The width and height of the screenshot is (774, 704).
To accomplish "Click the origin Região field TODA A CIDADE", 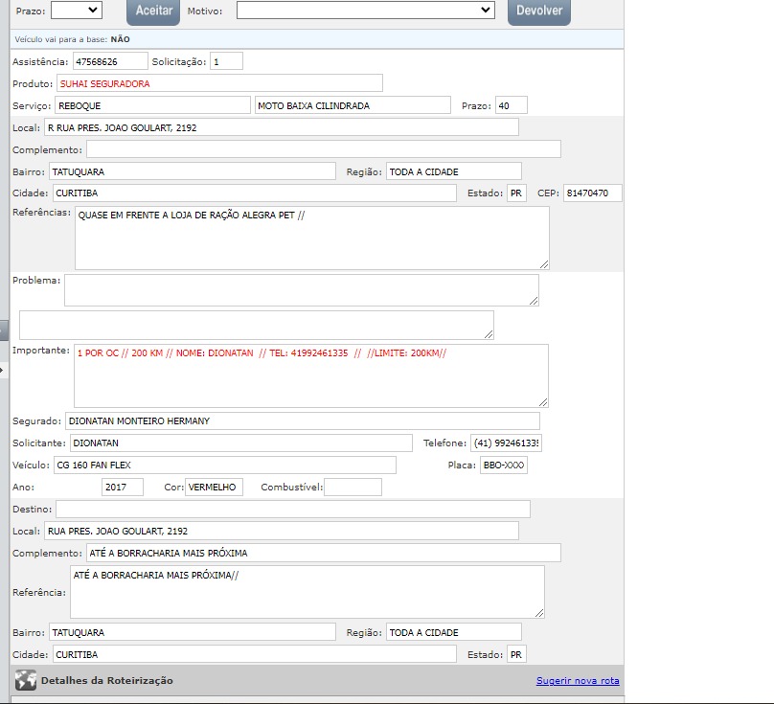I will [454, 171].
